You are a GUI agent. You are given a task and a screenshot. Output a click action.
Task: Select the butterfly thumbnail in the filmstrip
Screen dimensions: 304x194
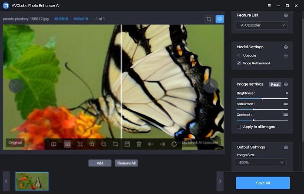tap(32, 181)
